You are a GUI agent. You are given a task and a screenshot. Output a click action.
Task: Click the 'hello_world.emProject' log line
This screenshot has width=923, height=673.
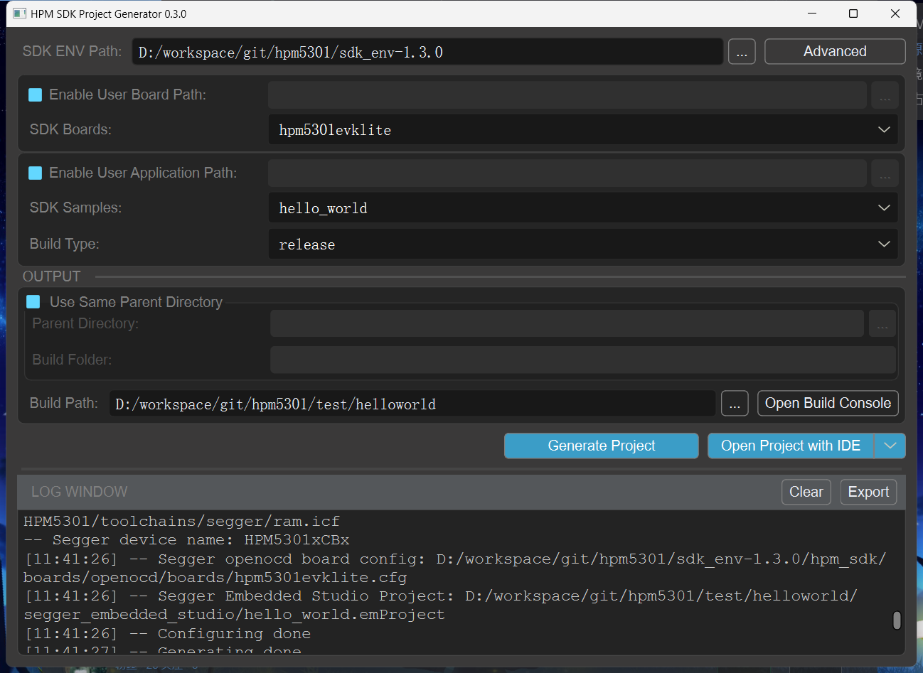[235, 615]
